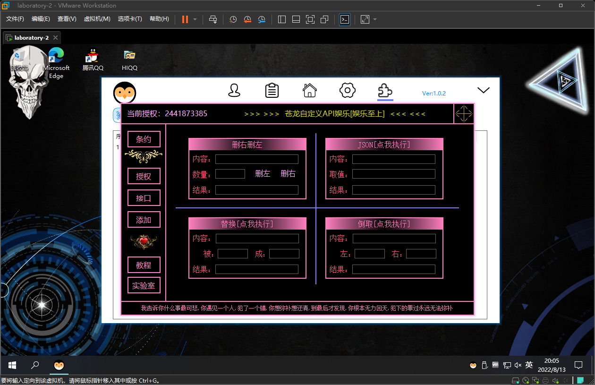Open the 腾讯QQ desktop shortcut

click(x=93, y=60)
